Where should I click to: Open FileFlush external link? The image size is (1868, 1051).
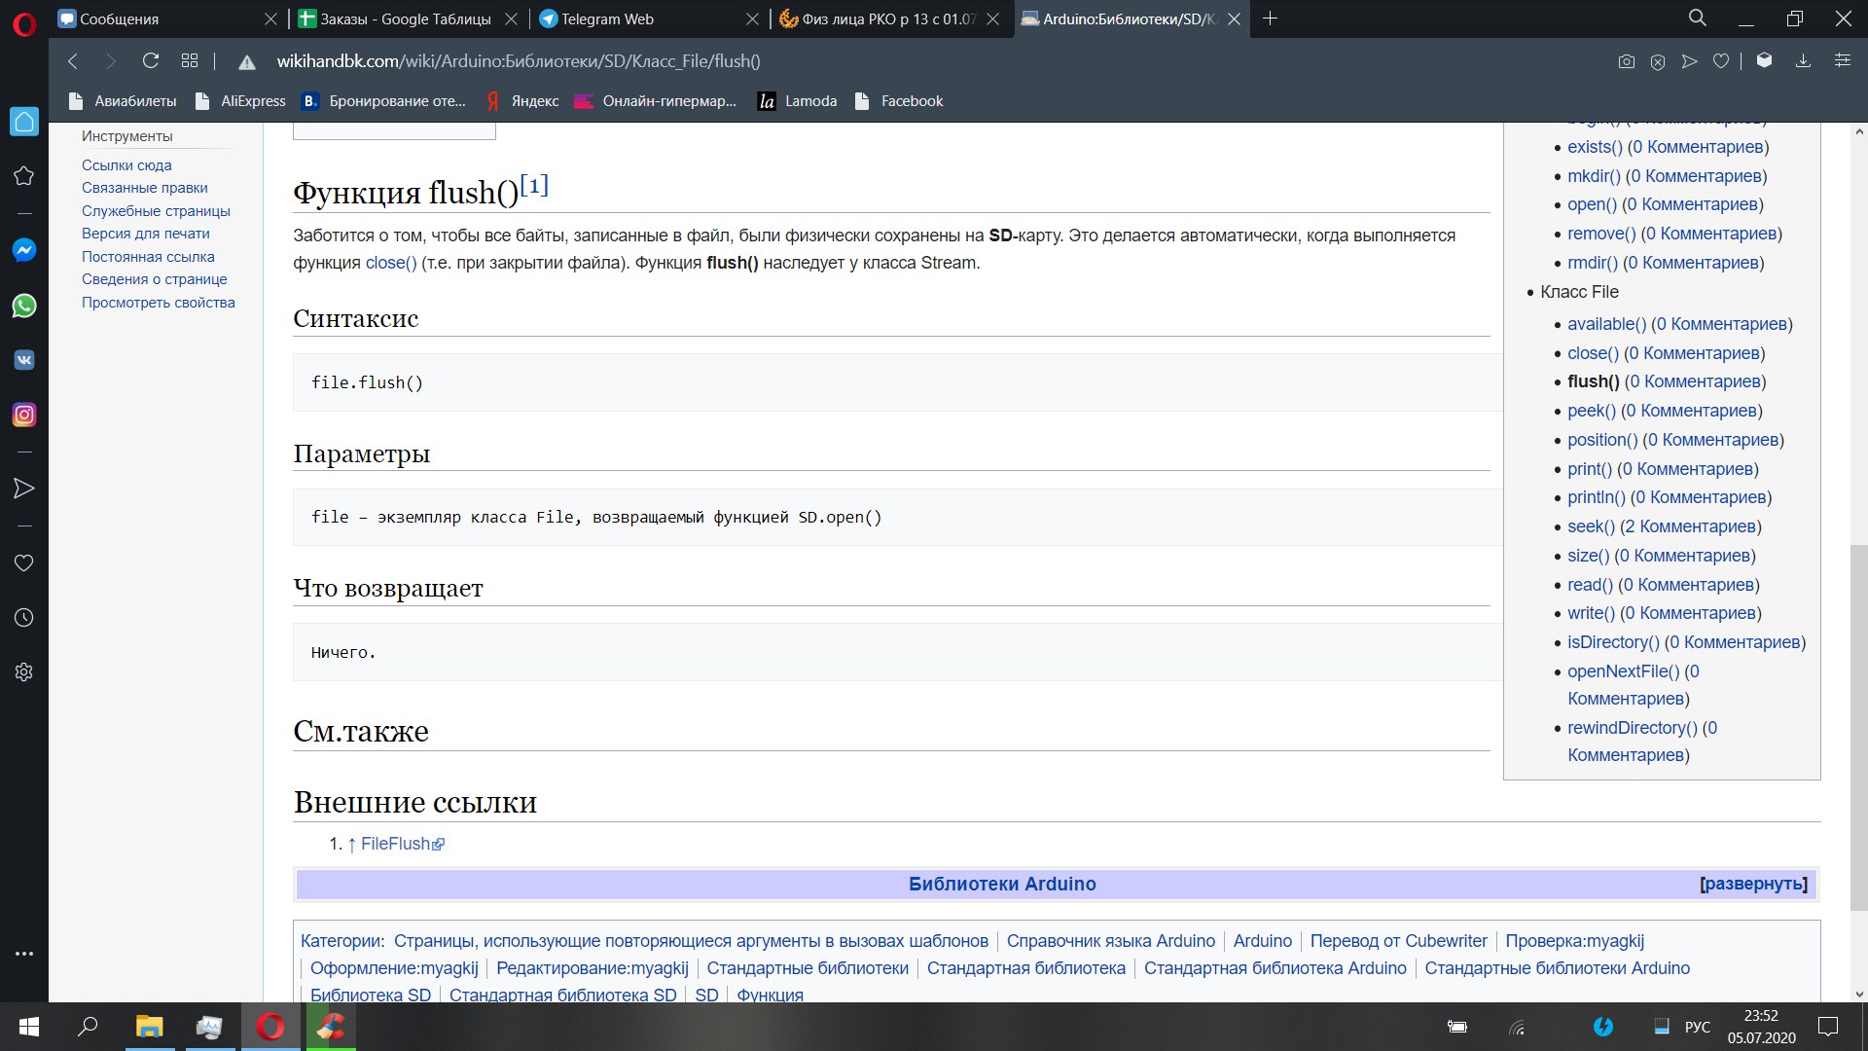tap(403, 844)
